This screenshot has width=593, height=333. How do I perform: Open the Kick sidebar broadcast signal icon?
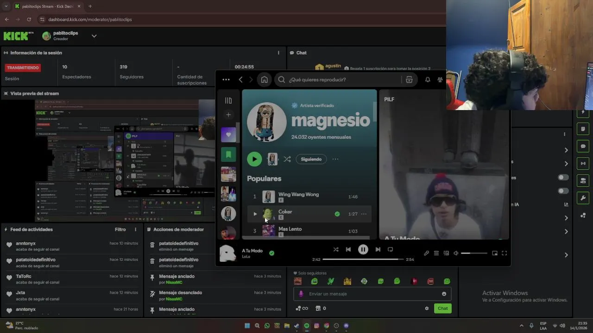[x=583, y=163]
